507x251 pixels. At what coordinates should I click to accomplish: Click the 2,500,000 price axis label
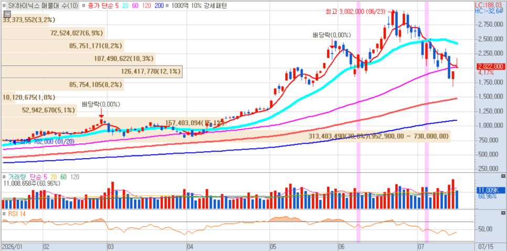[x=491, y=39]
